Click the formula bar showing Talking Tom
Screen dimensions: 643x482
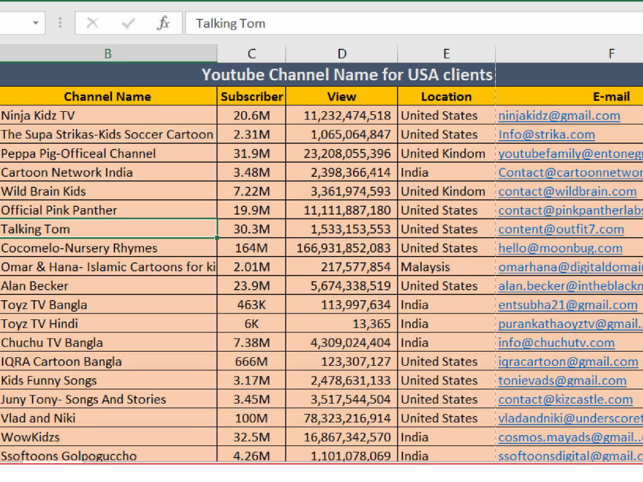414,23
